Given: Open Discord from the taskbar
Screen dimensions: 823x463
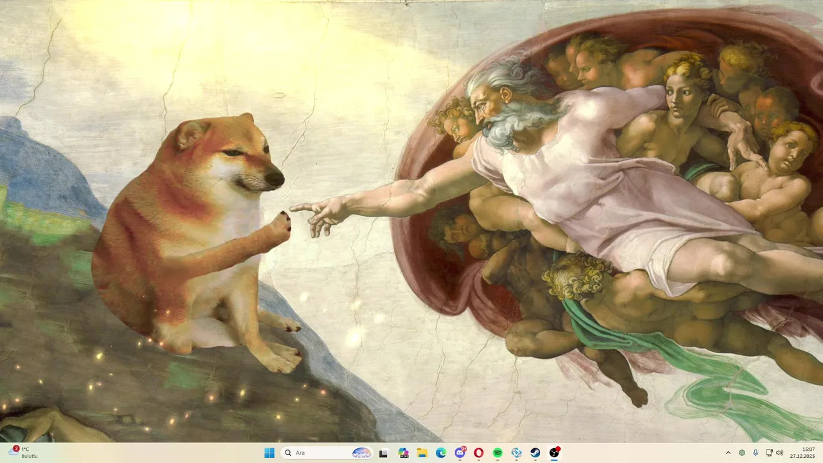Looking at the screenshot, I should 460,453.
